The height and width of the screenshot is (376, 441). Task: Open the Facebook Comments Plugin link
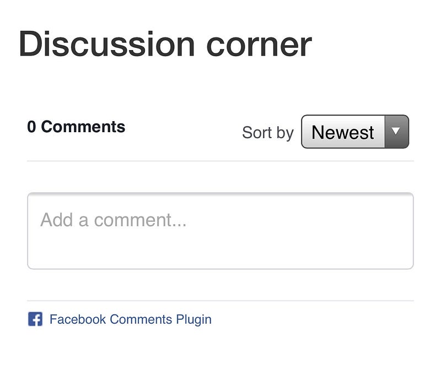coord(131,319)
